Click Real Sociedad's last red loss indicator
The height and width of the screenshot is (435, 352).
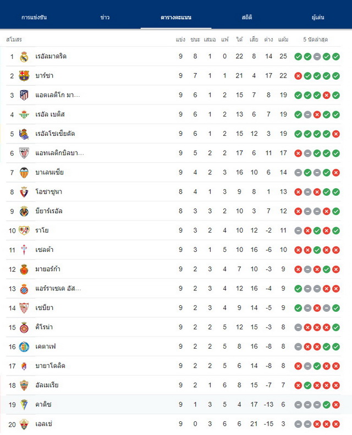(x=336, y=134)
